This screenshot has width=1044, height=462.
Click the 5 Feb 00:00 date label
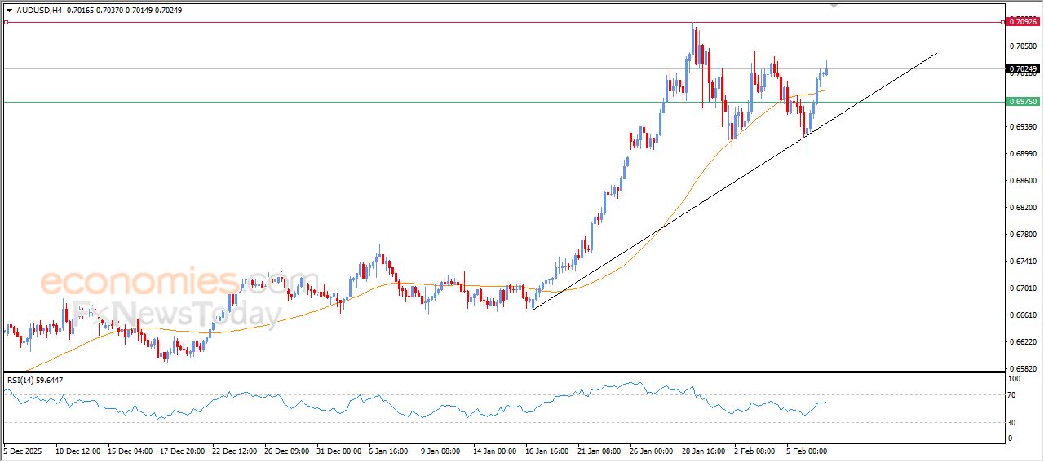pos(806,450)
